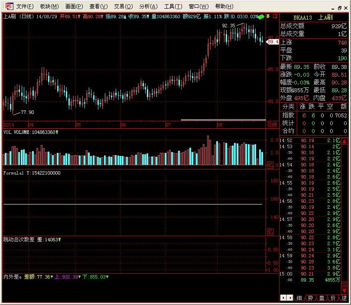Switch to the 盘 tab
Image resolution: width=351 pixels, height=305 pixels.
coord(322,298)
